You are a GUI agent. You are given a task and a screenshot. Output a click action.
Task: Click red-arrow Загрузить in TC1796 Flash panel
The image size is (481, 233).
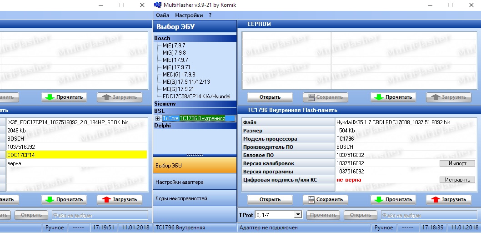pos(448,199)
